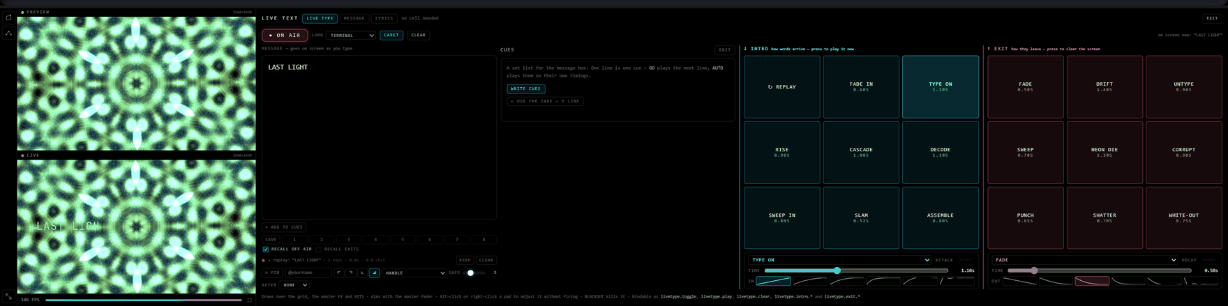The image size is (1228, 306).
Task: Trigger the CASCADE intro pad
Action: pyautogui.click(x=861, y=153)
